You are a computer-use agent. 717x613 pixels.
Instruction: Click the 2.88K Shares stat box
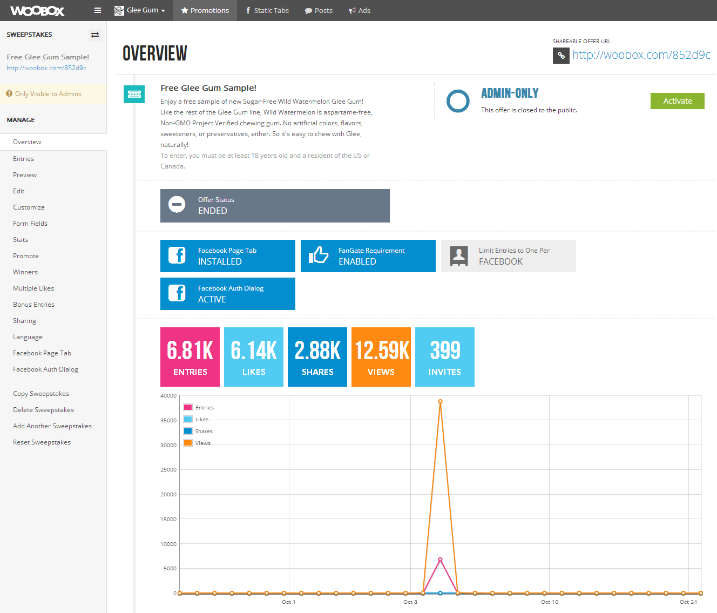(x=317, y=357)
